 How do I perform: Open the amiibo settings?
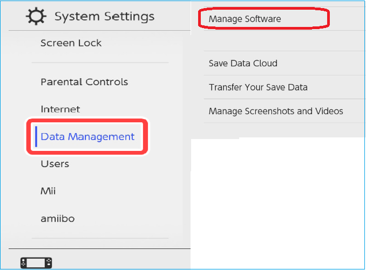pos(58,219)
